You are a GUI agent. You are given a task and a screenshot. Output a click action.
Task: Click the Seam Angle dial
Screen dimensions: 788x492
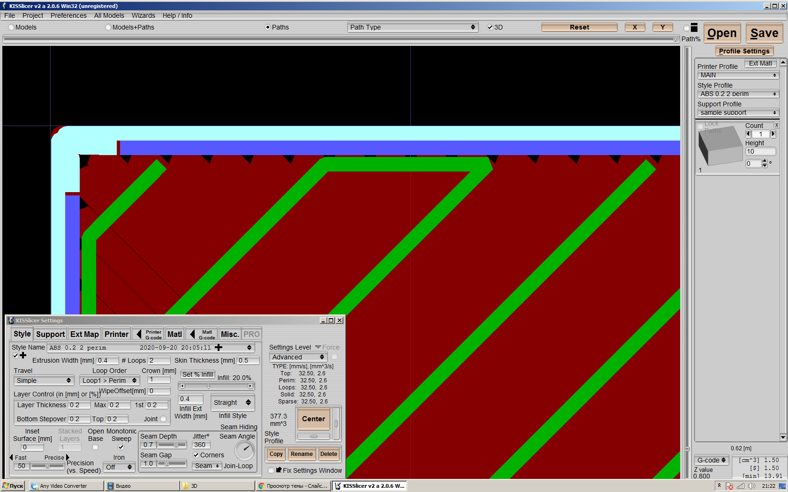[x=244, y=450]
